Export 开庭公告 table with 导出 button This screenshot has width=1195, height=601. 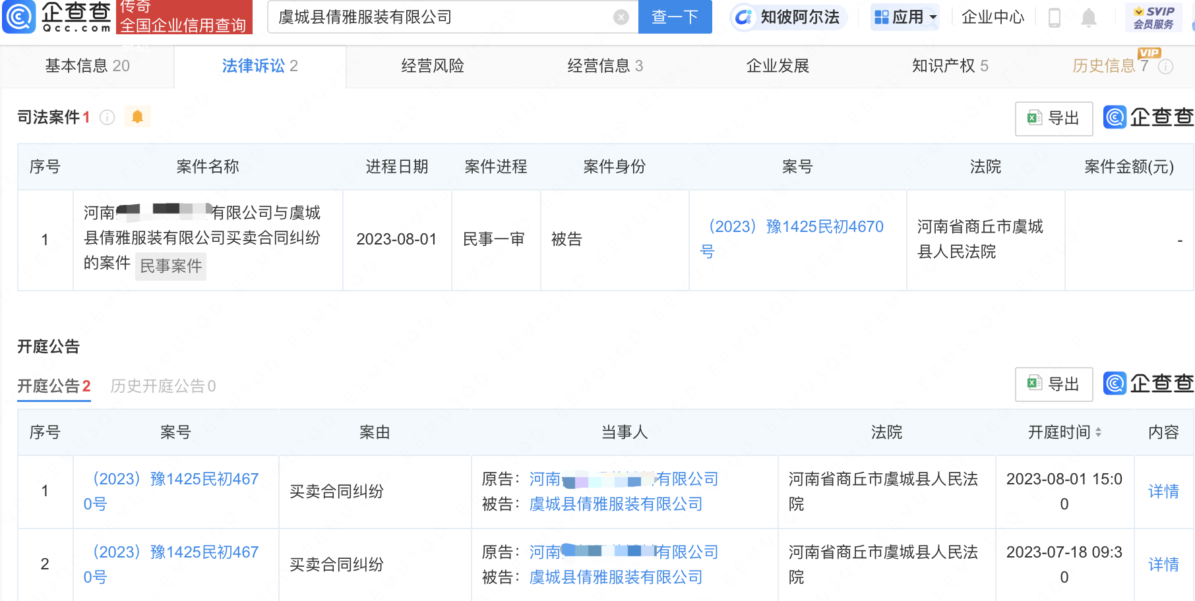(1053, 384)
